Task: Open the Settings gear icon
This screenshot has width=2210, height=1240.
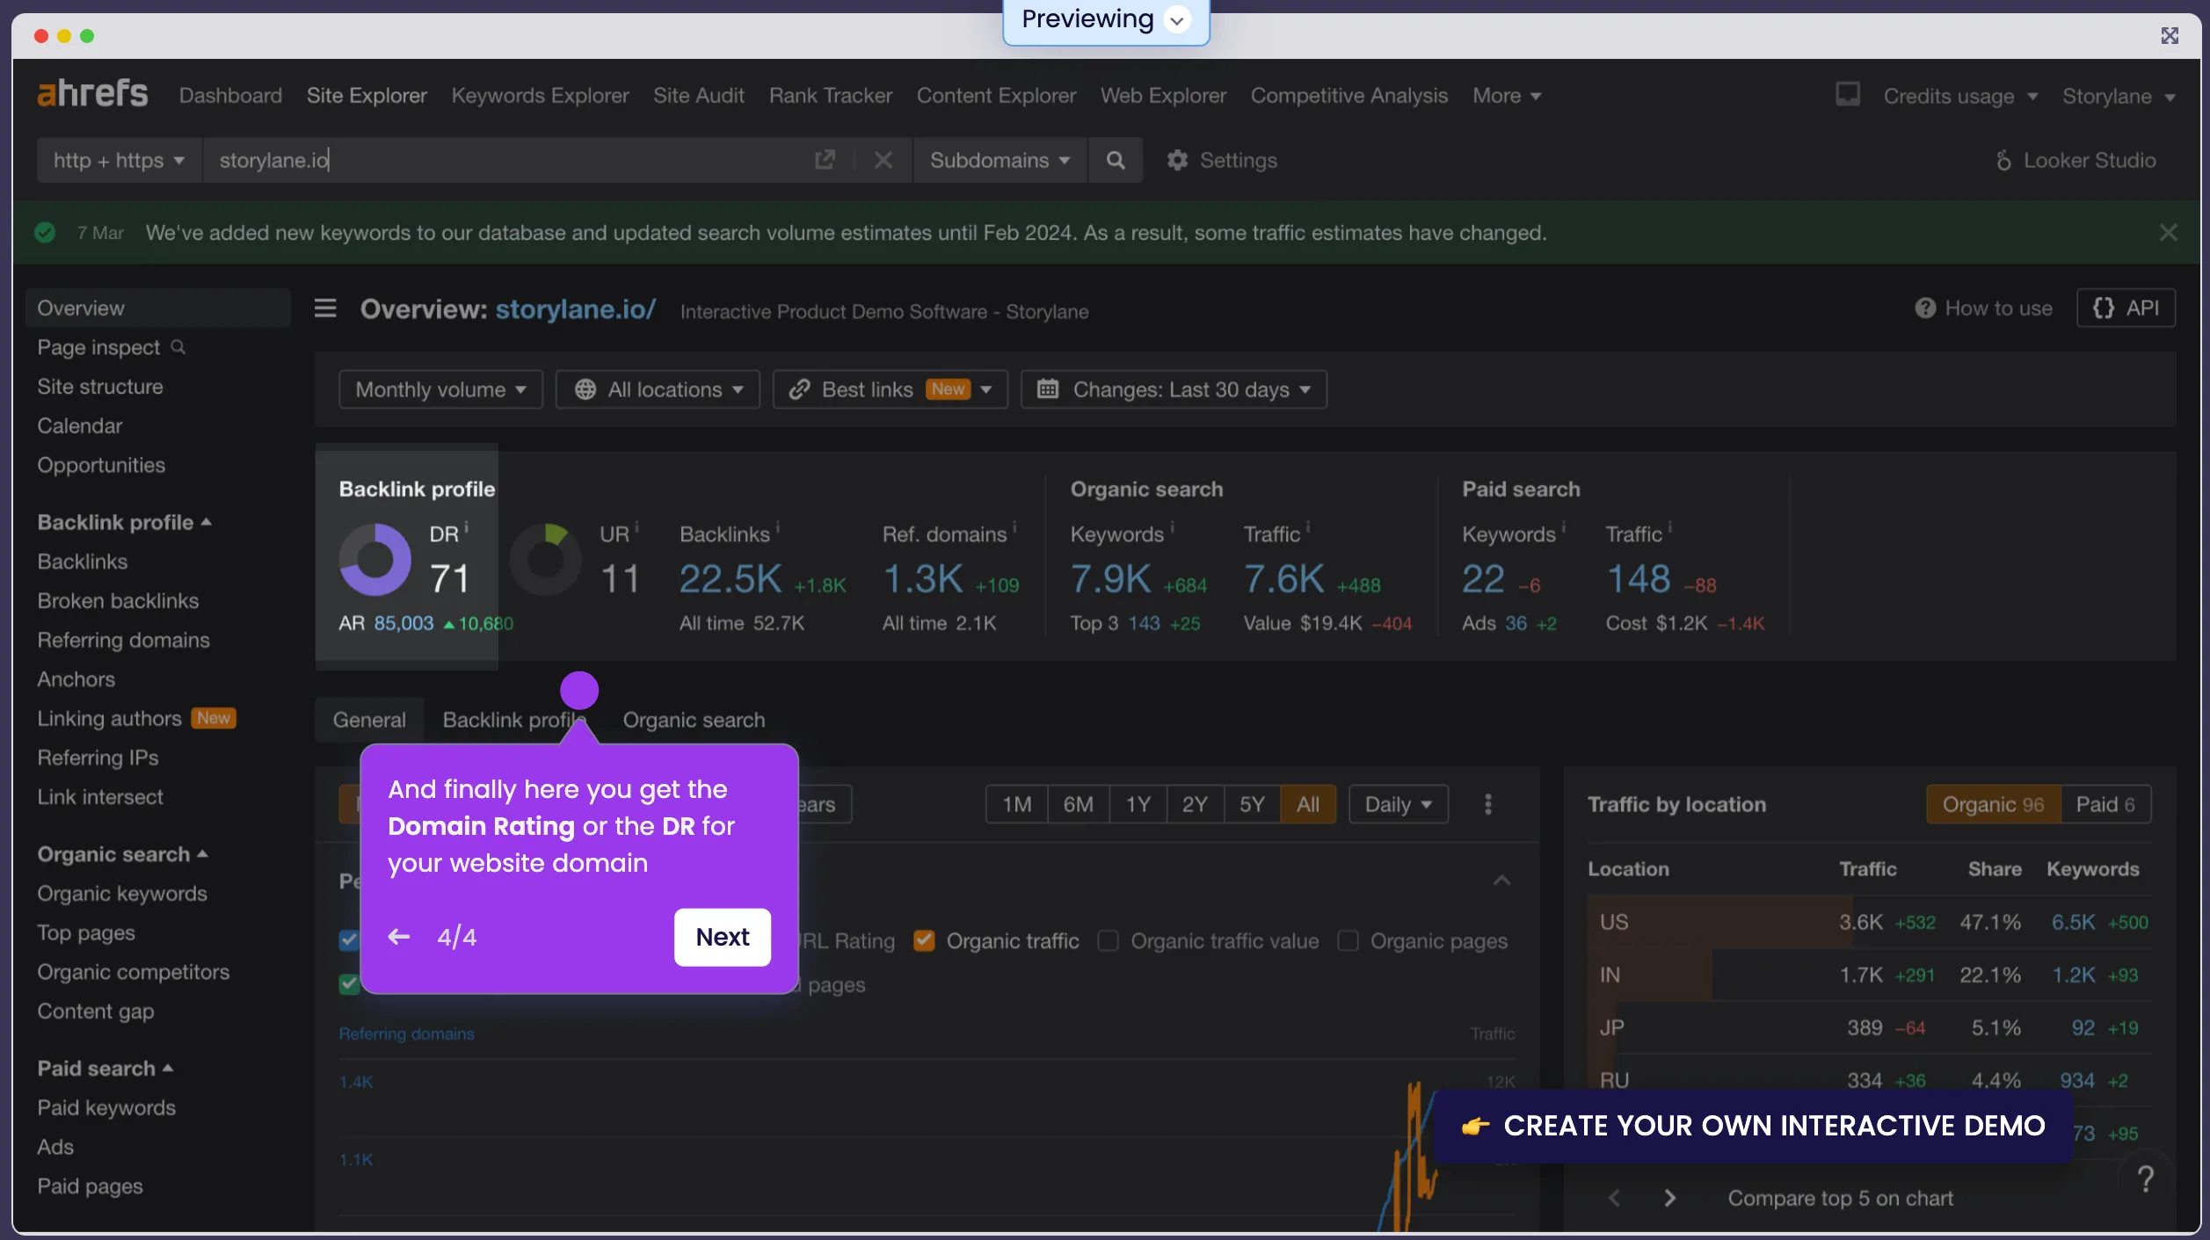Action: [1177, 160]
